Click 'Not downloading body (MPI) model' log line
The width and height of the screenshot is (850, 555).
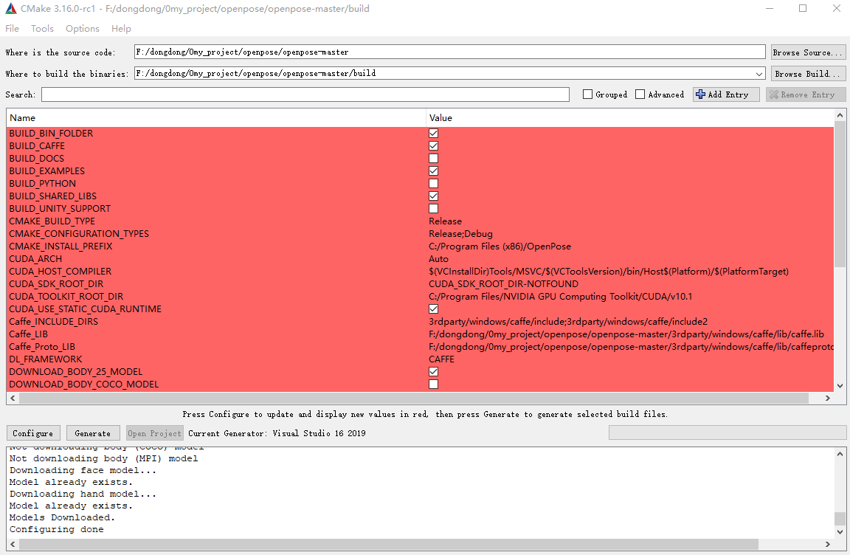click(x=103, y=458)
